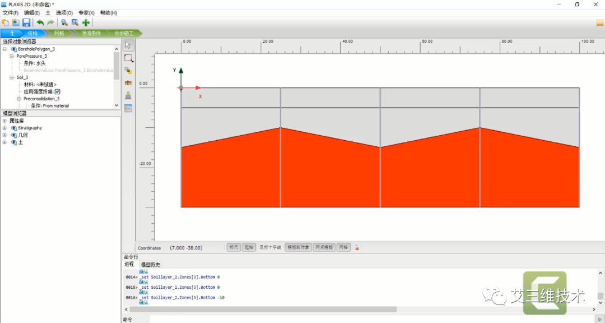Click the New project icon

(x=5, y=22)
